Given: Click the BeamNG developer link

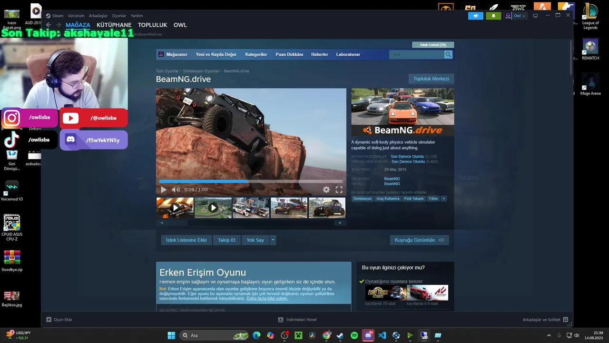Looking at the screenshot, I should click(392, 179).
